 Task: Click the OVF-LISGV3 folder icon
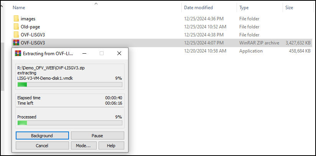(x=16, y=35)
